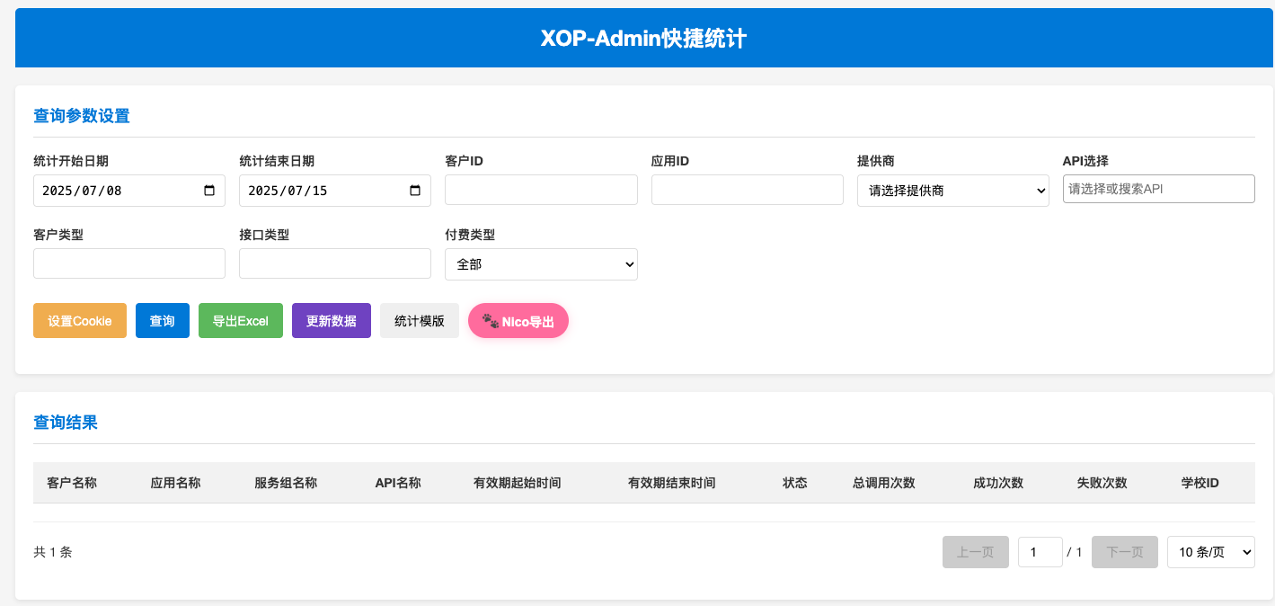Click the 客户类型 input field
This screenshot has height=606, width=1275.
pyautogui.click(x=129, y=263)
